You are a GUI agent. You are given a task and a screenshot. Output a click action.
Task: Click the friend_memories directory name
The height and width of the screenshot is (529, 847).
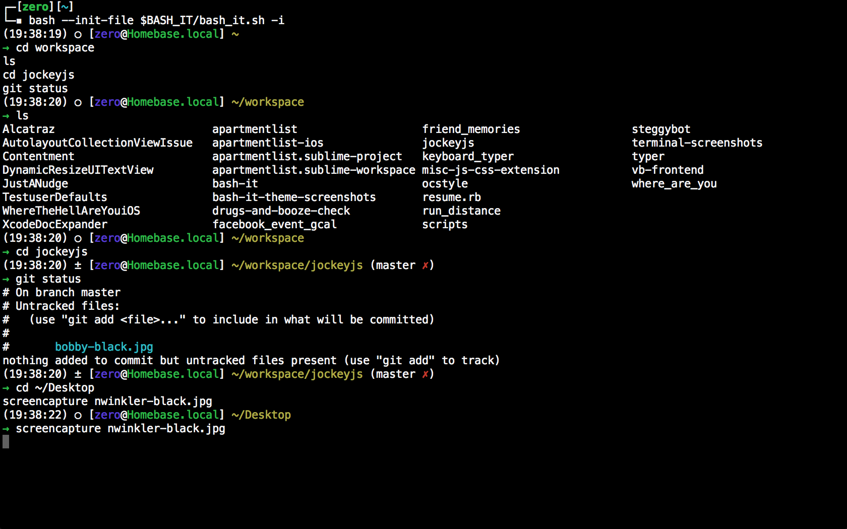tap(471, 129)
